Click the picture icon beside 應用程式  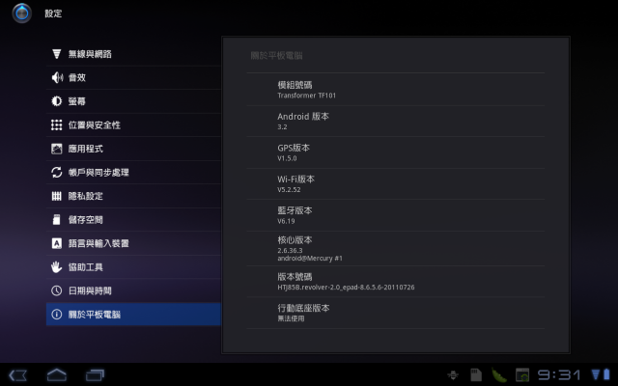[x=57, y=149]
